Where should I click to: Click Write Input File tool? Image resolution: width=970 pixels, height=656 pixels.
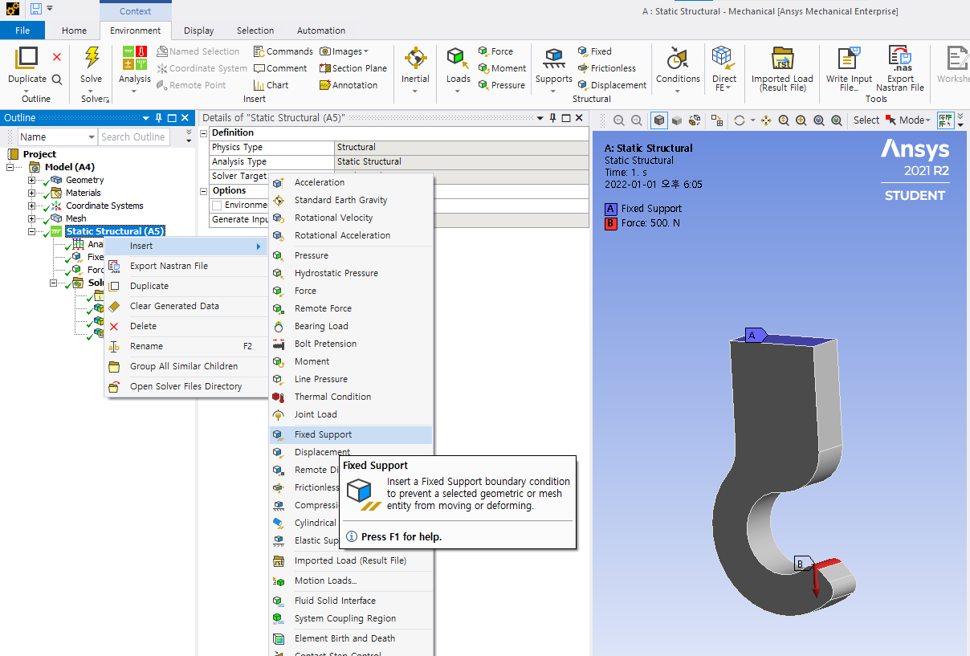point(849,70)
